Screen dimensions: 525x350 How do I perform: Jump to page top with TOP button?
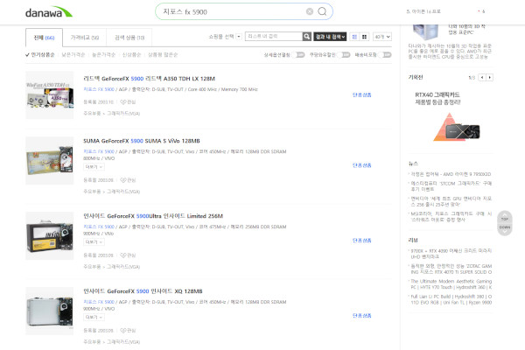[x=505, y=217]
